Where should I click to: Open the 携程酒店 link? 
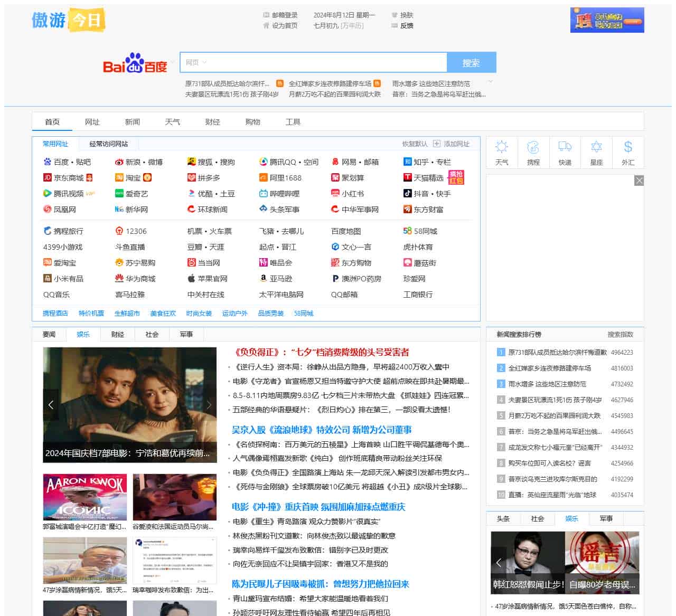[55, 313]
